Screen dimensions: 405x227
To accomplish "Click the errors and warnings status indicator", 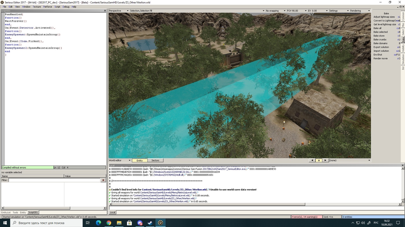I will coord(306,217).
